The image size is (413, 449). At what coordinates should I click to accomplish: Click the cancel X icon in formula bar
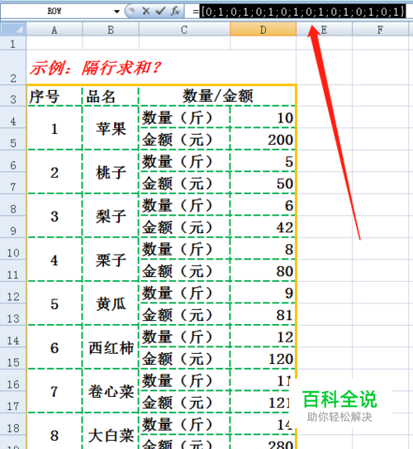click(x=146, y=12)
